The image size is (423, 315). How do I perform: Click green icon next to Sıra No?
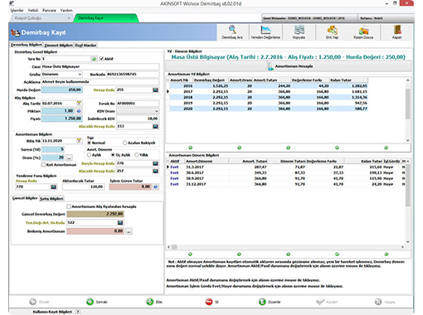[94, 59]
